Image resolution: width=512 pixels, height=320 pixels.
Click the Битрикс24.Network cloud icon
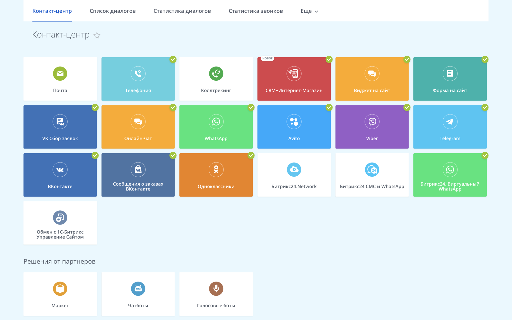click(x=294, y=169)
